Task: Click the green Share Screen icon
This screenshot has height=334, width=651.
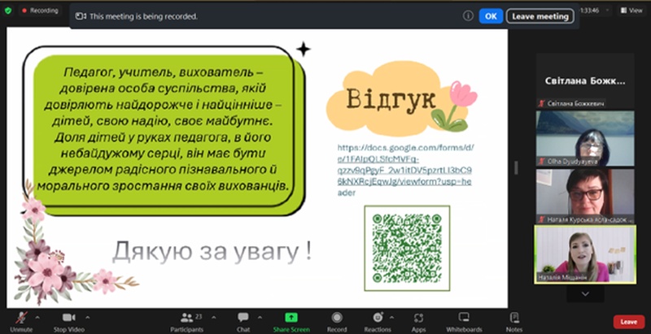Action: (x=291, y=318)
